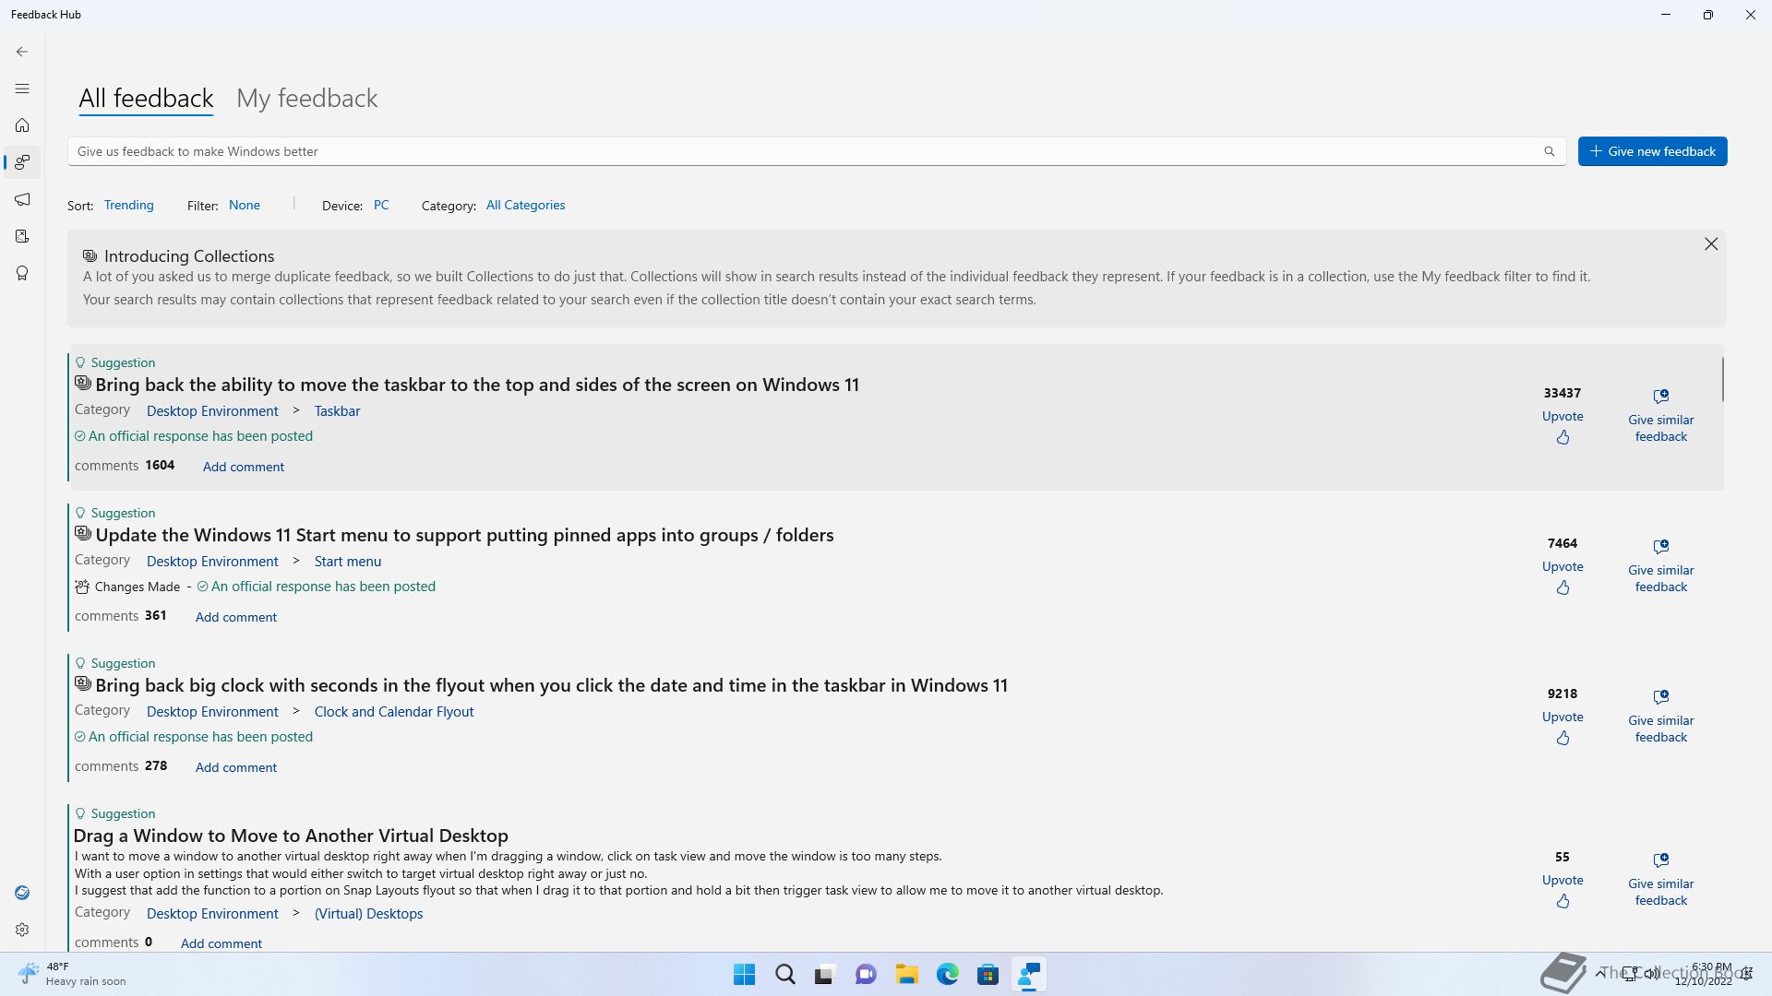This screenshot has width=1772, height=996.
Task: Click Give similar feedback icon for Virtual Desktop item
Action: pos(1661,860)
